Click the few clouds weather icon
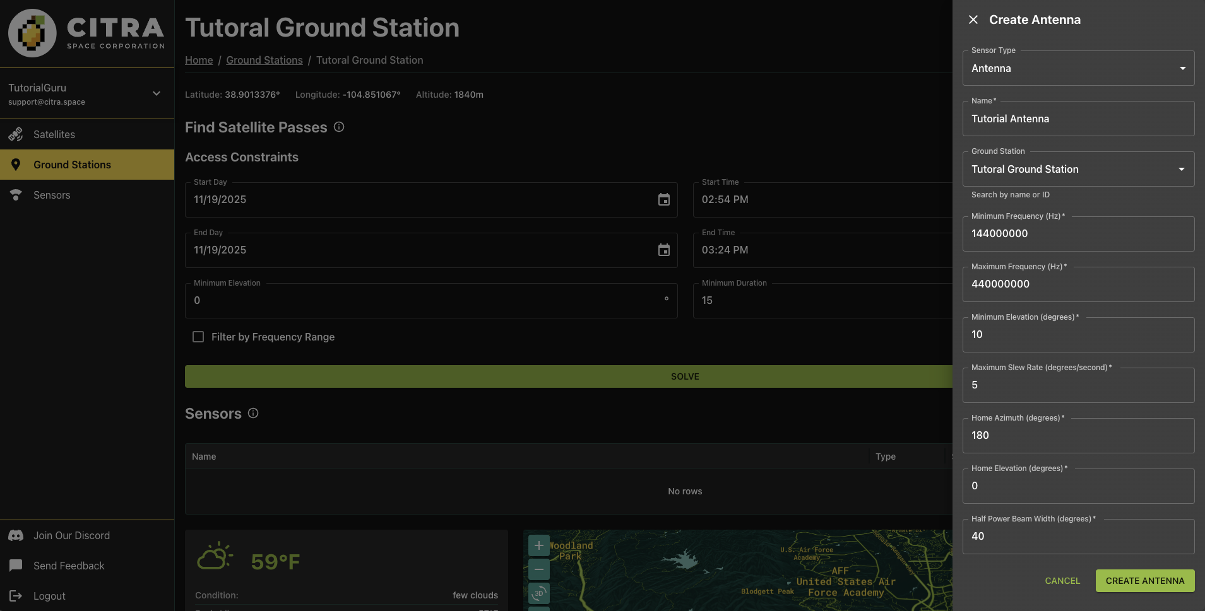The width and height of the screenshot is (1205, 611). pyautogui.click(x=215, y=556)
